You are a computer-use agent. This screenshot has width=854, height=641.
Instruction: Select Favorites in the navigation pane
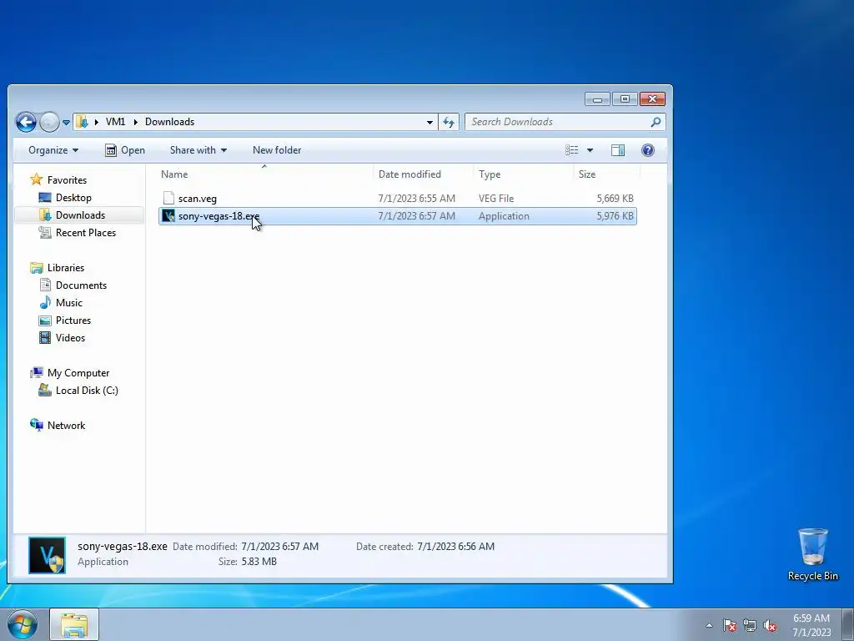pyautogui.click(x=67, y=180)
